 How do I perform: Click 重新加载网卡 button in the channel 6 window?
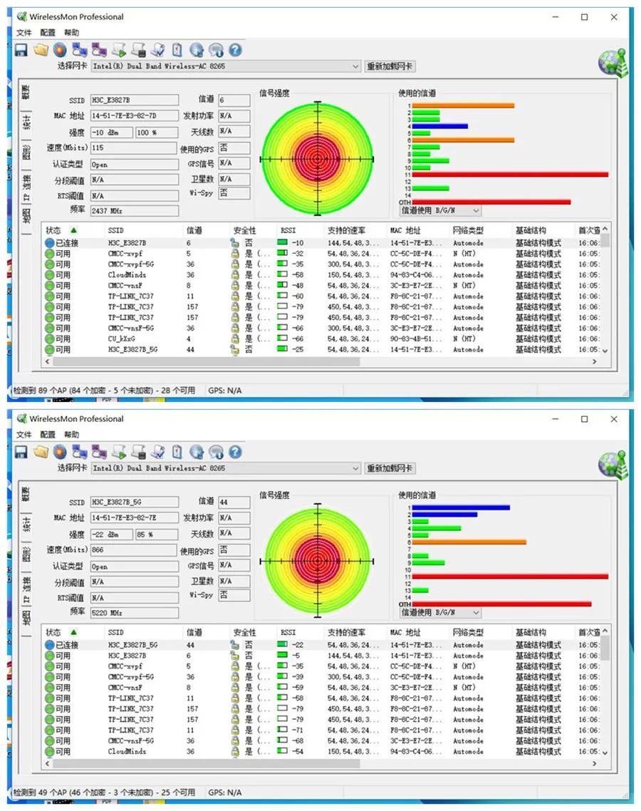pyautogui.click(x=390, y=66)
